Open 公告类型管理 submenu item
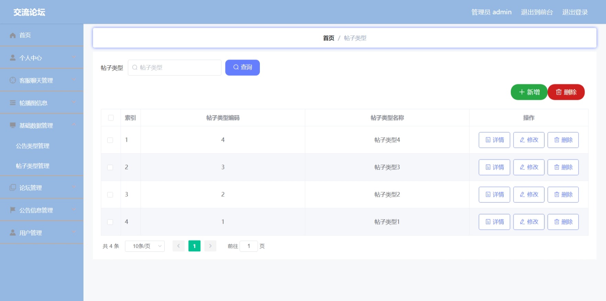This screenshot has height=301, width=606. coord(42,146)
